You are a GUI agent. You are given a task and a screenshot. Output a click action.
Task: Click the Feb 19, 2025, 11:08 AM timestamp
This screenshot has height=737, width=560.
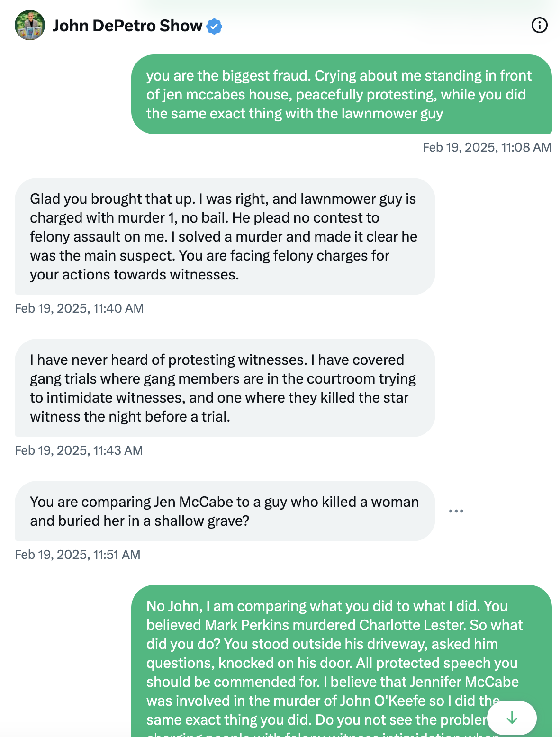click(487, 147)
